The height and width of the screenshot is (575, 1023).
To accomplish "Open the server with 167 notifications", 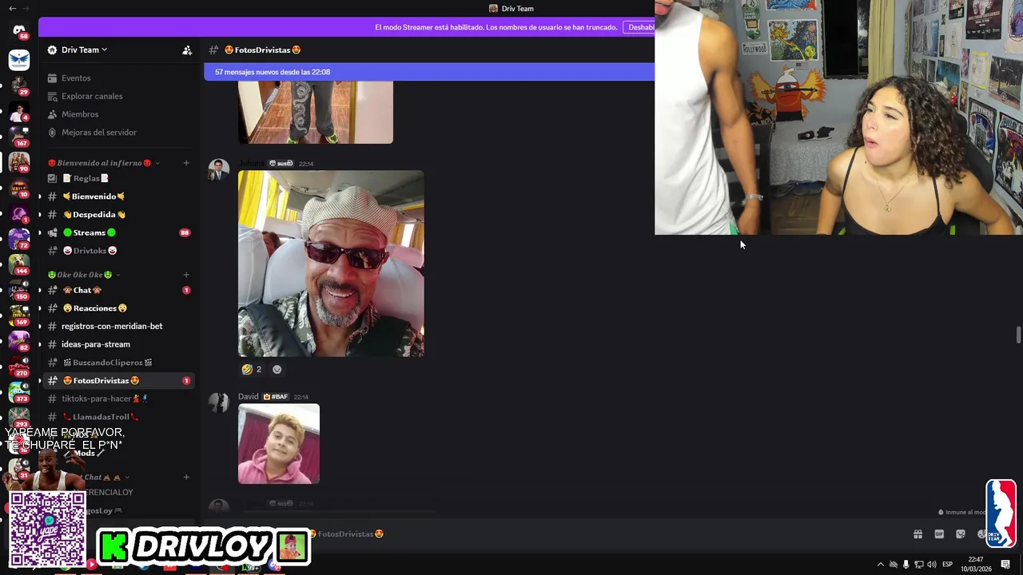I will pyautogui.click(x=19, y=137).
